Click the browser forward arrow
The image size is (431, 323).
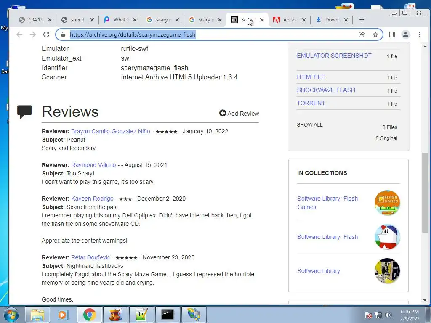pos(33,34)
